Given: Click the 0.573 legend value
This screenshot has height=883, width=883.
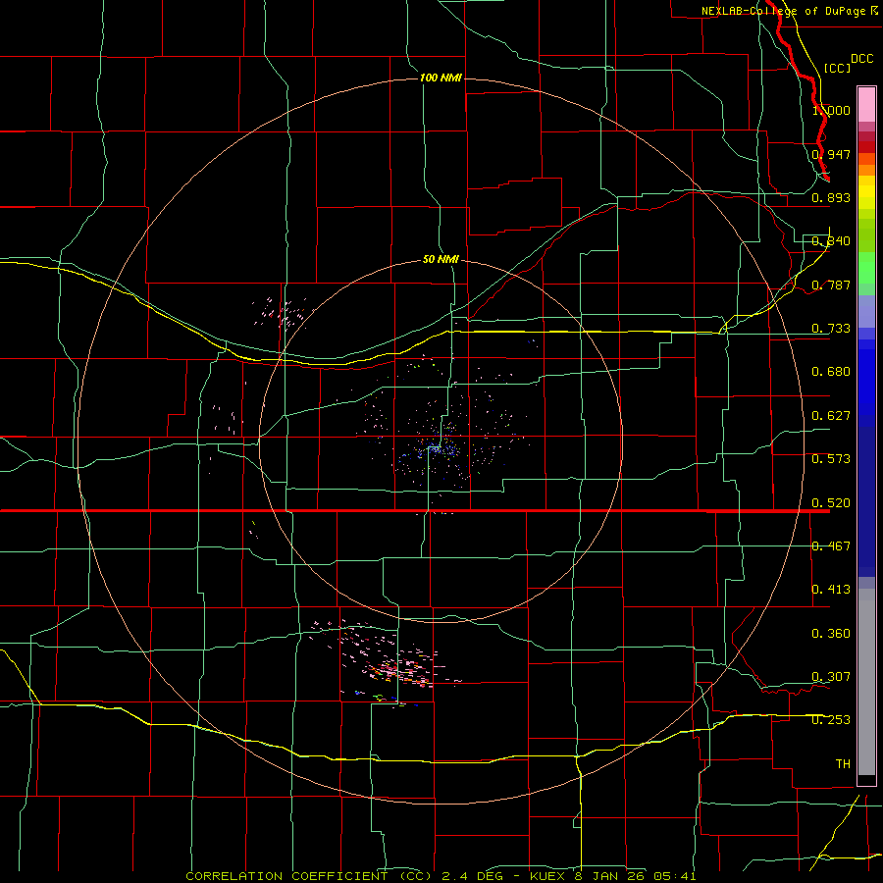Looking at the screenshot, I should [x=831, y=459].
